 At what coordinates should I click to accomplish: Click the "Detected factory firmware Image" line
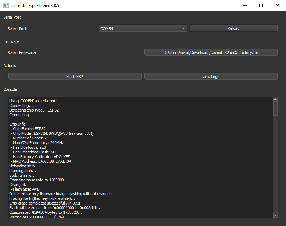[x=60, y=194]
